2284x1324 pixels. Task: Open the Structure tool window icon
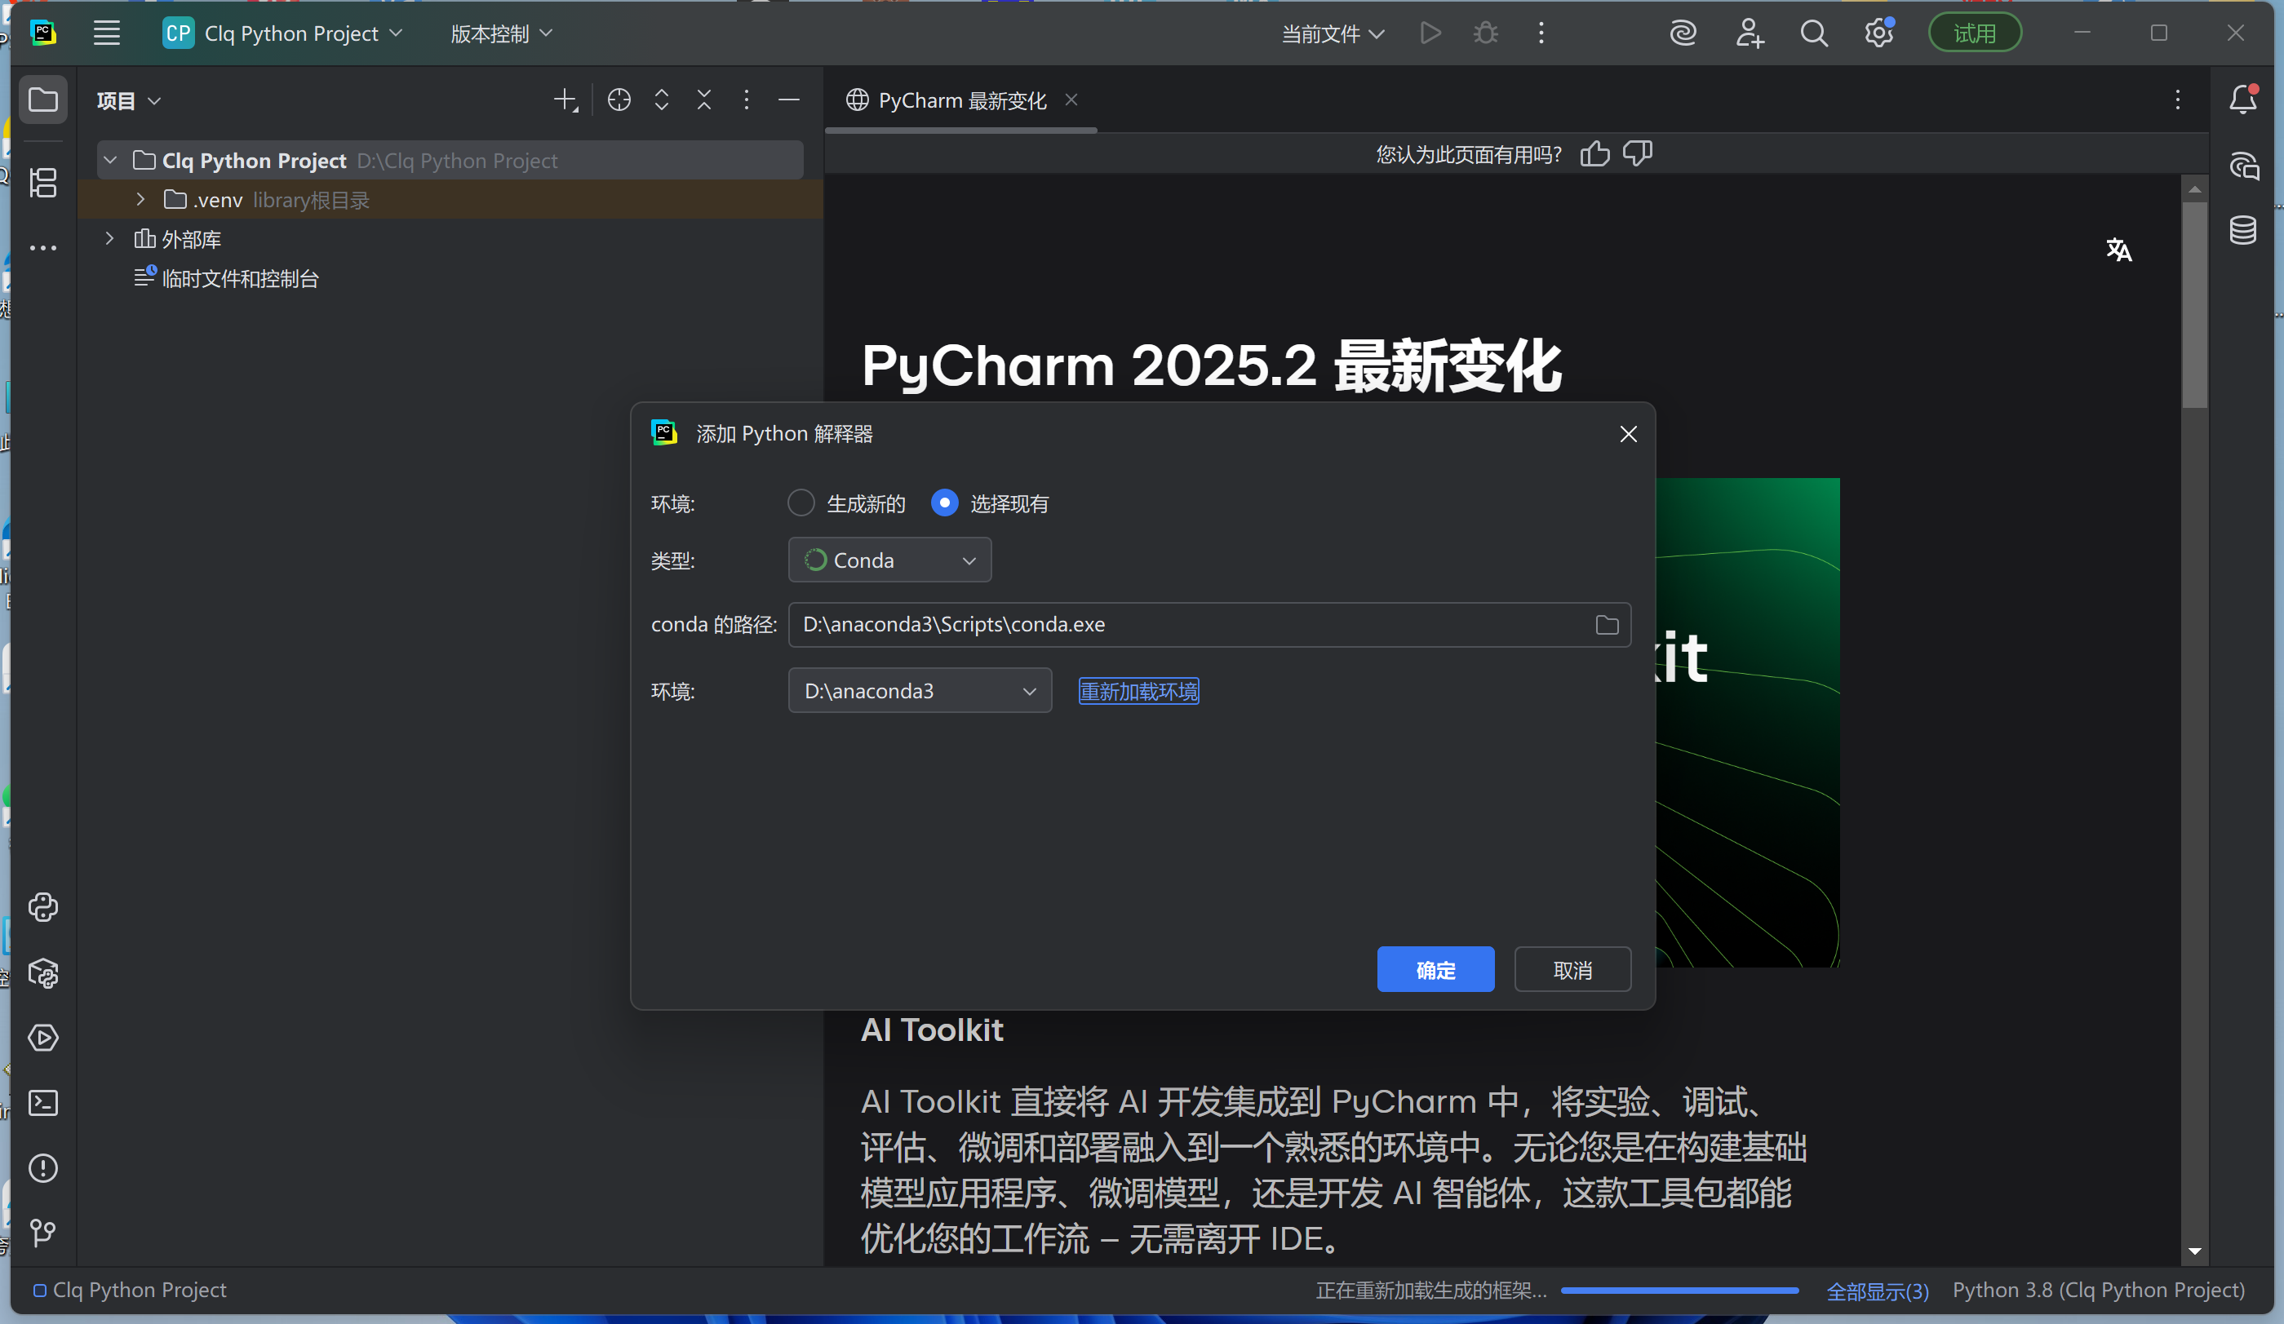(42, 182)
